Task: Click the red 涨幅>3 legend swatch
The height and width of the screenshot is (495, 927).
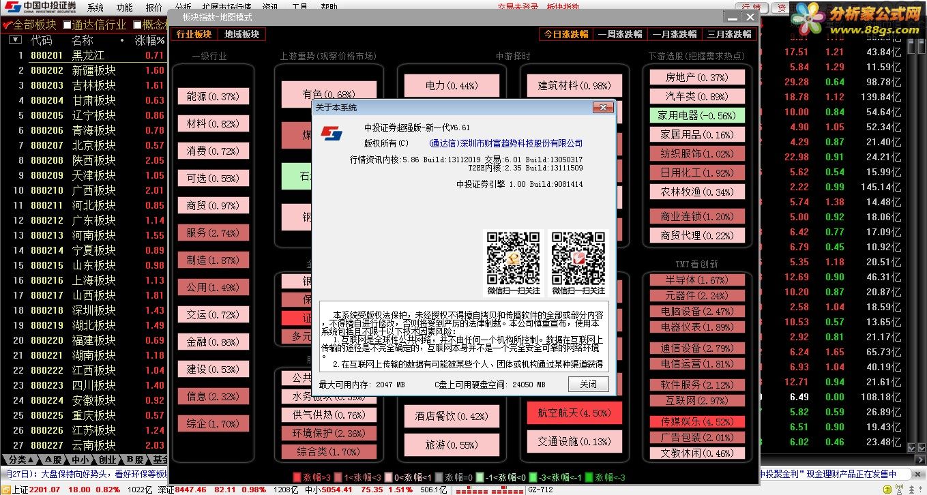Action: (297, 478)
